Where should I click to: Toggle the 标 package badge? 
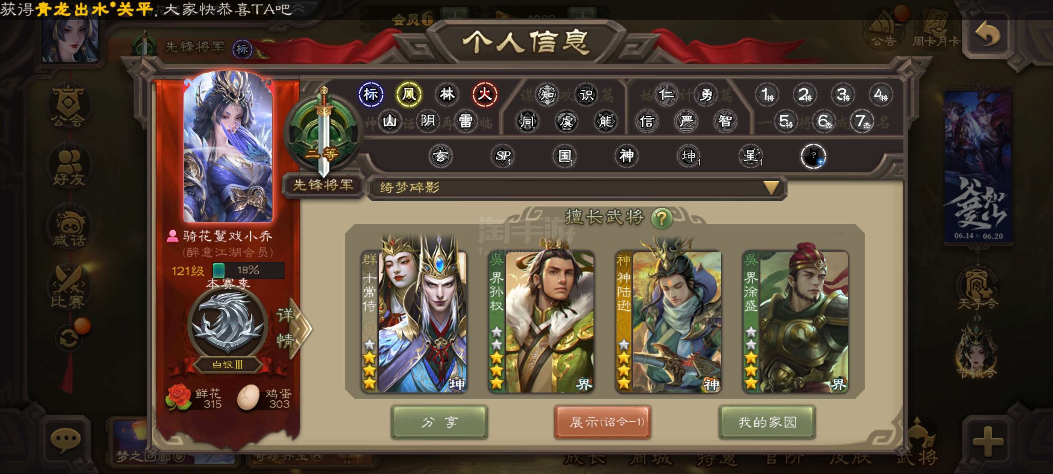pos(371,95)
